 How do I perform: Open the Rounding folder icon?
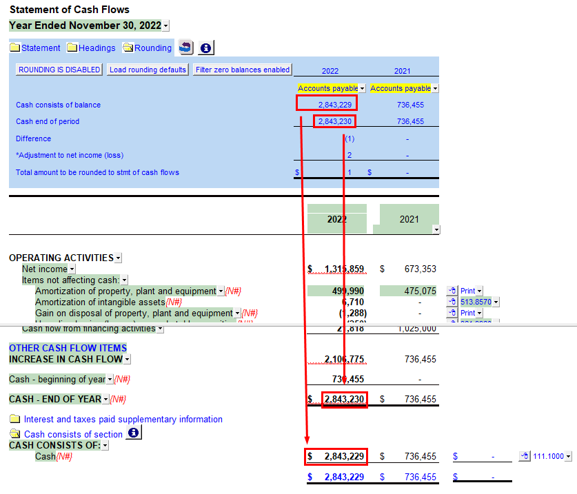[128, 48]
